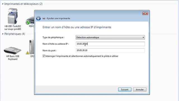Click the Type de périphérique label
179x101 pixels.
pyautogui.click(x=53, y=37)
